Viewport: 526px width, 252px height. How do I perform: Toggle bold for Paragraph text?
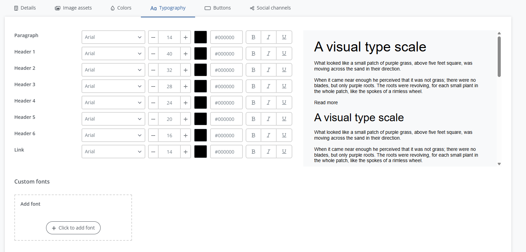253,37
